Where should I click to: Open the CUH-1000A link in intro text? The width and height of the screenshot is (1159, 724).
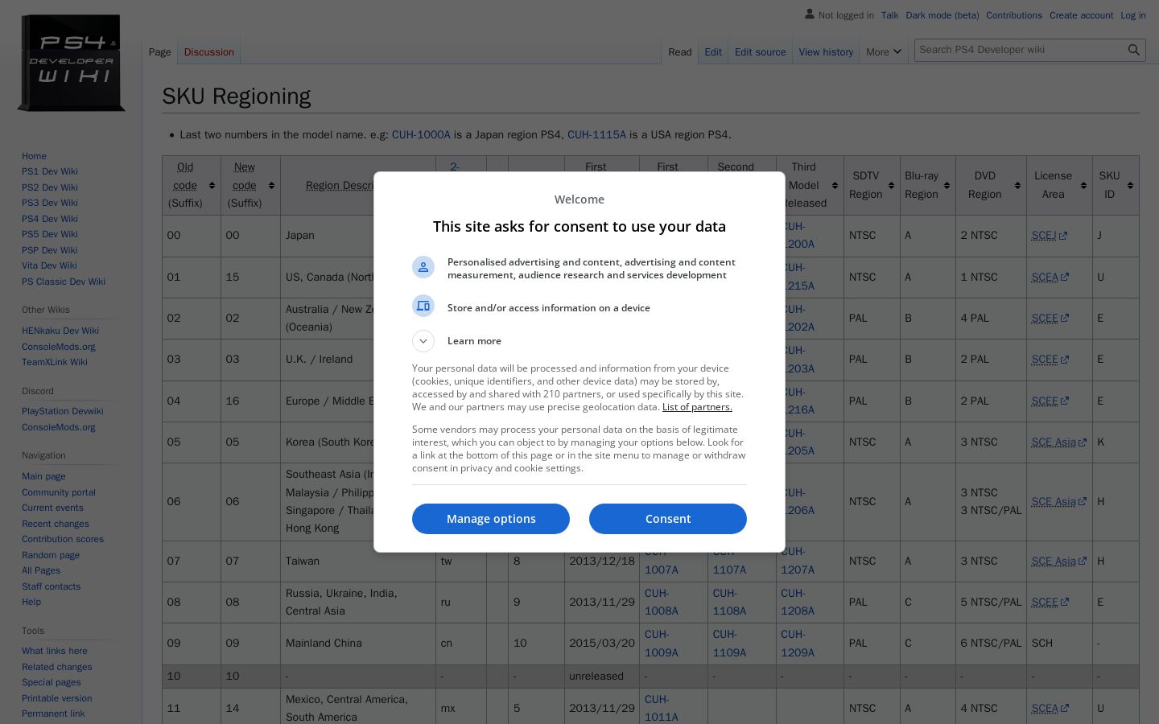(421, 134)
